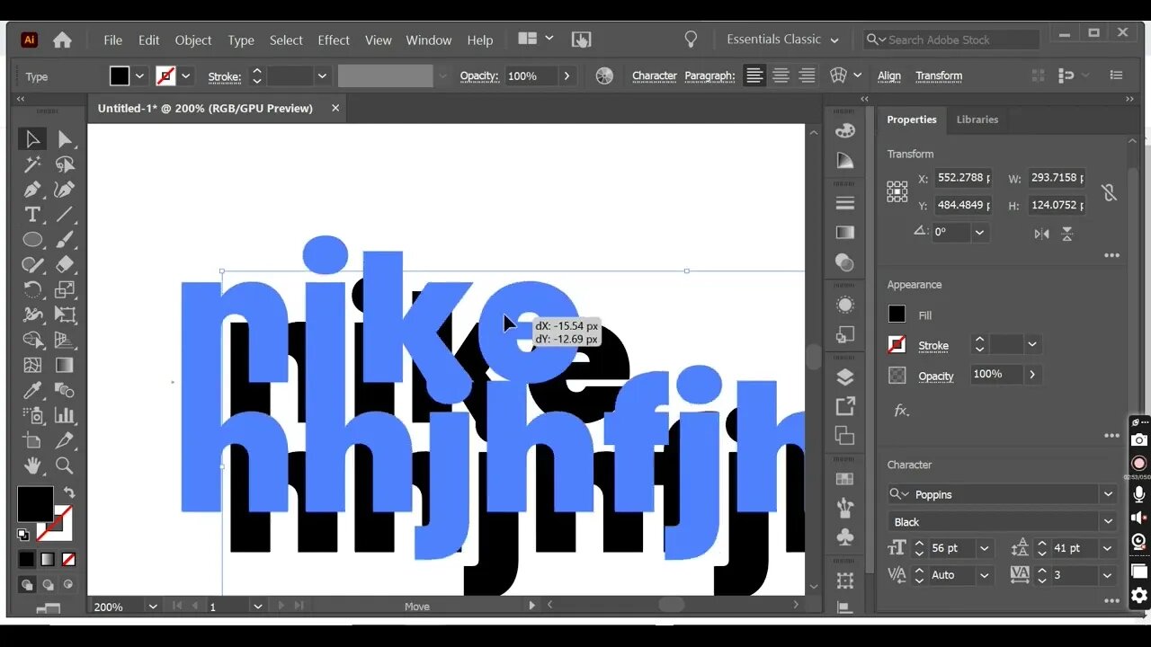Open the Layers panel icon

tap(844, 377)
